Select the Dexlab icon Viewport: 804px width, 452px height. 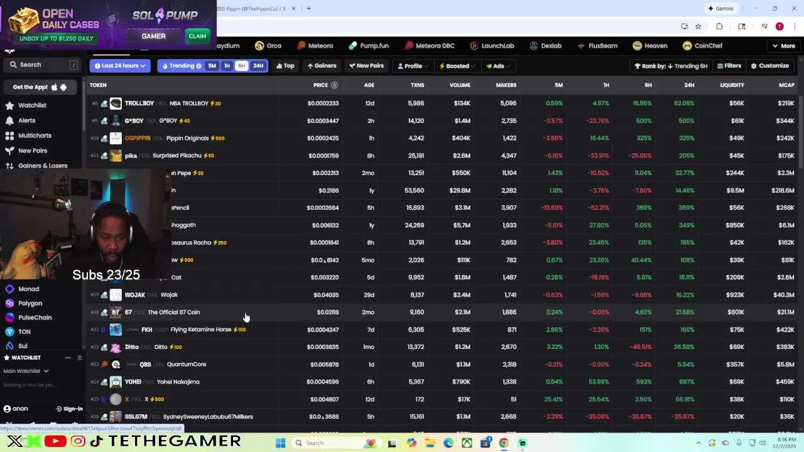(534, 46)
